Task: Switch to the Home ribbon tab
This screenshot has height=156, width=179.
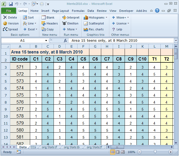Action: (x=34, y=11)
